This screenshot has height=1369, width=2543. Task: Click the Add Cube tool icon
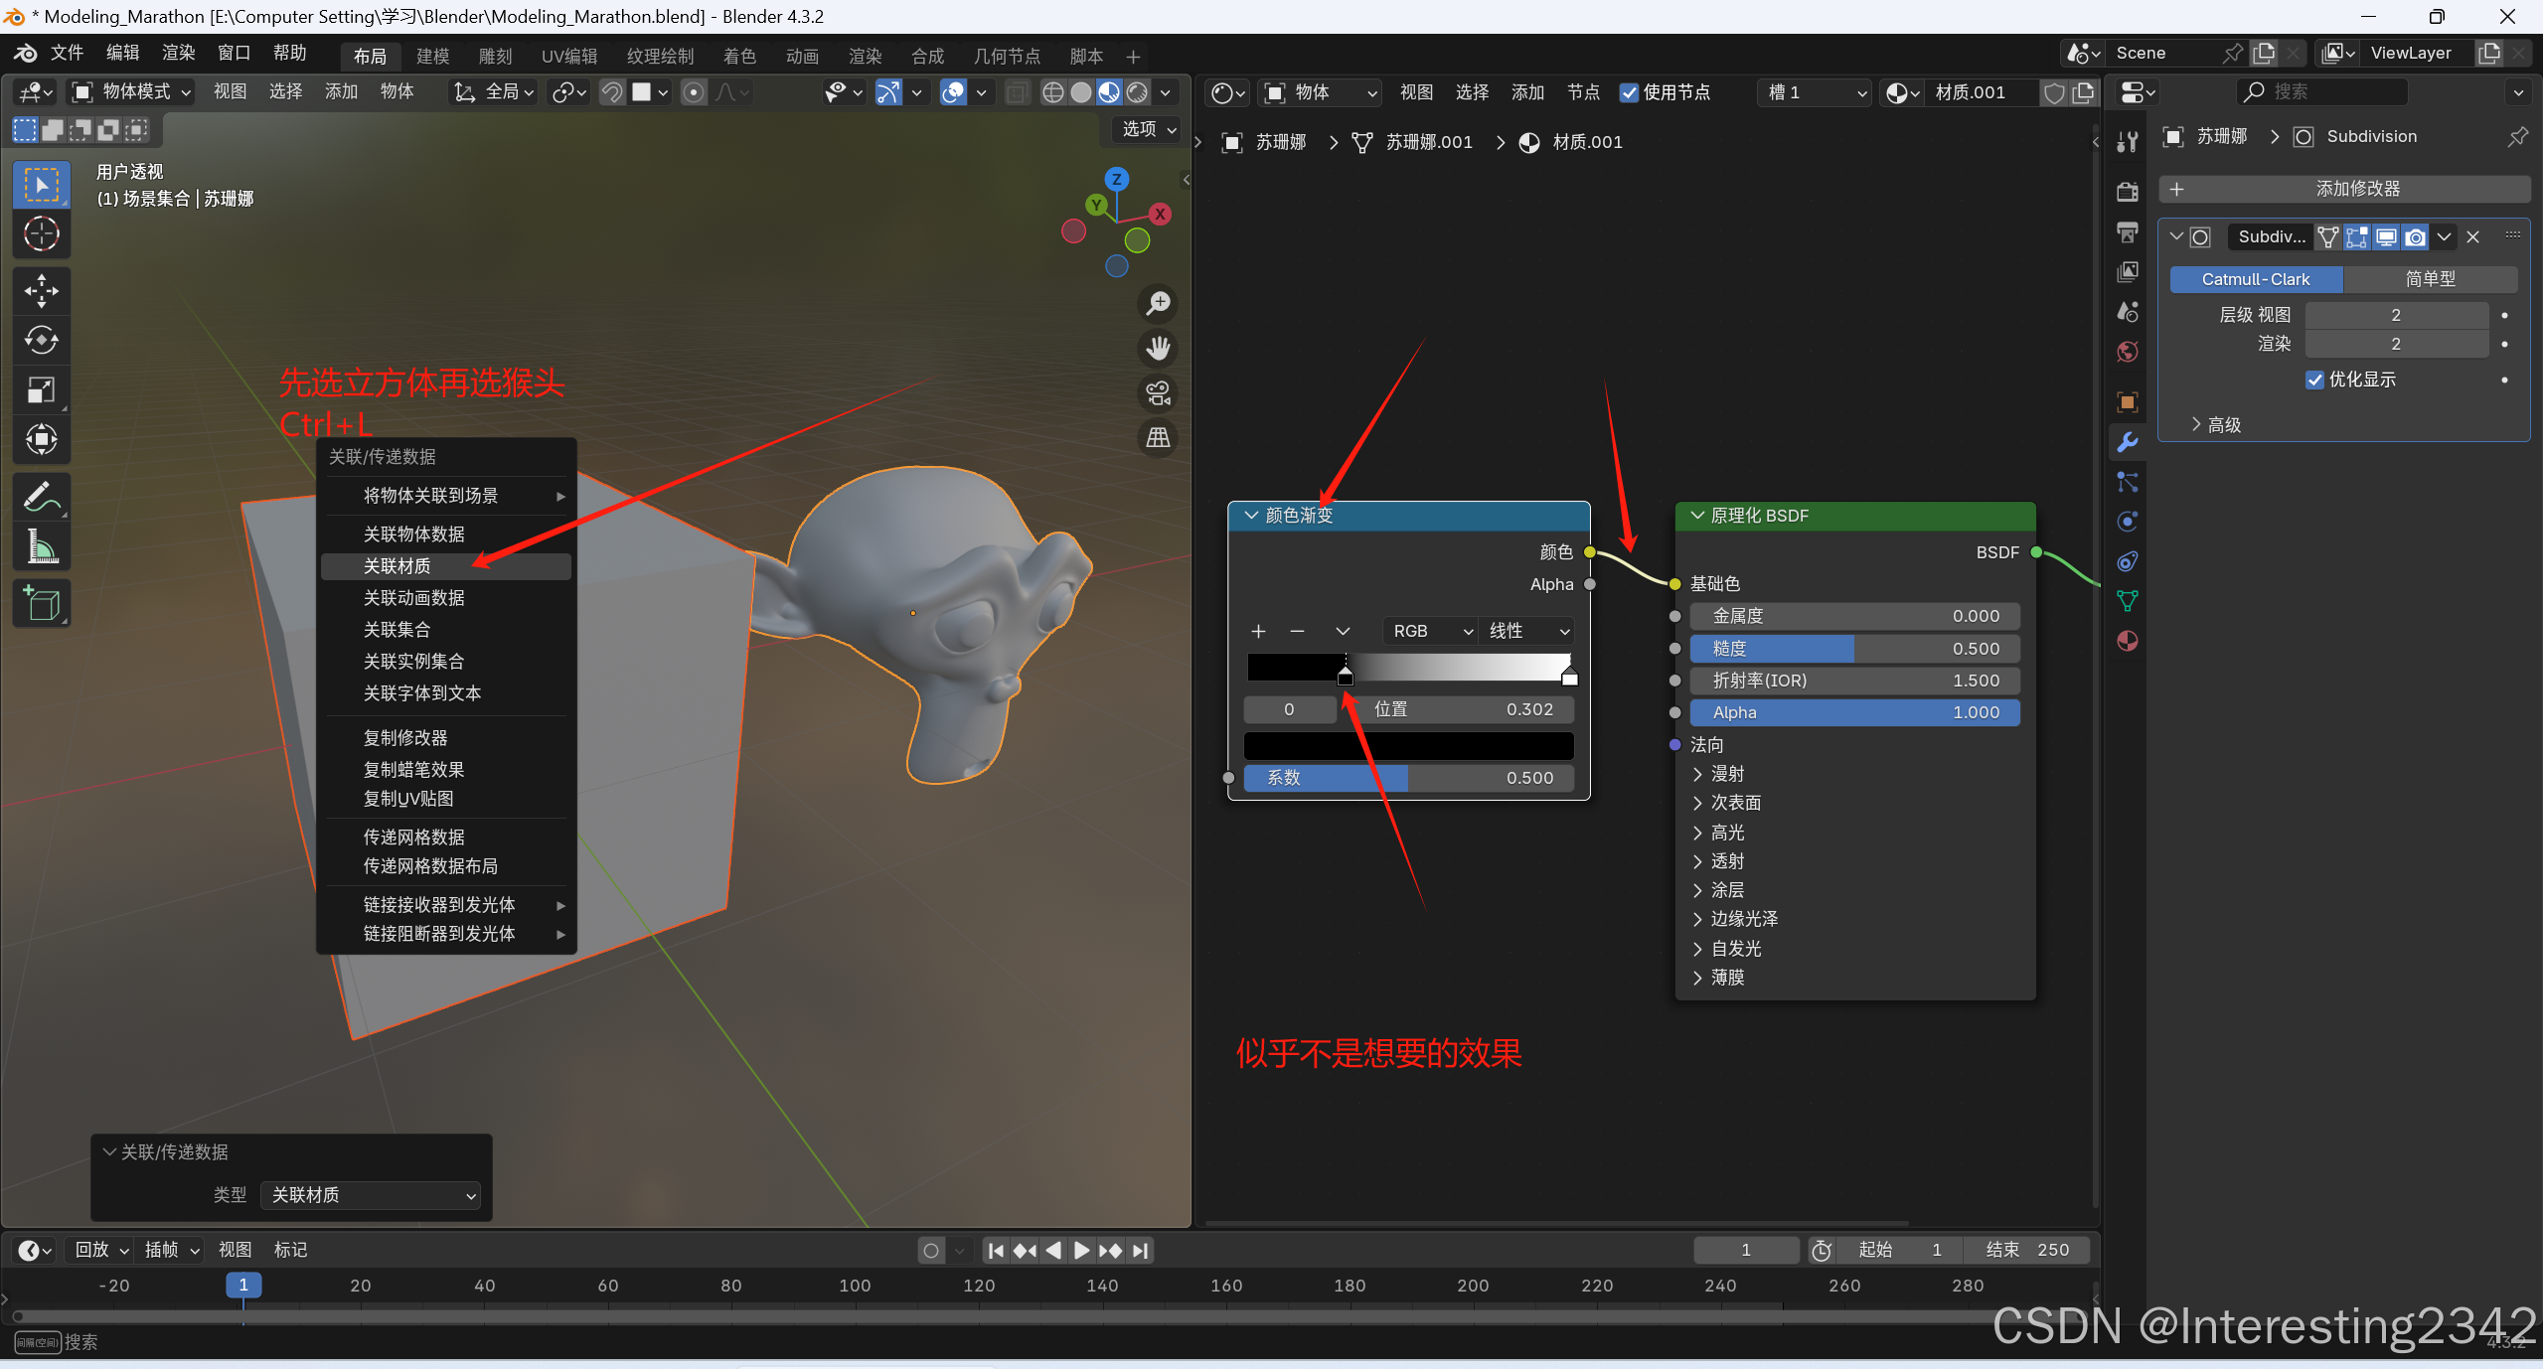[x=41, y=603]
